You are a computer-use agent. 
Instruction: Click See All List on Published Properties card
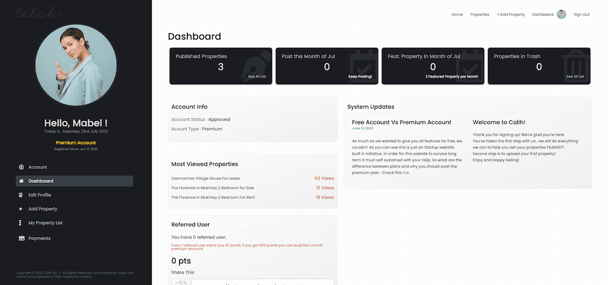(x=257, y=77)
